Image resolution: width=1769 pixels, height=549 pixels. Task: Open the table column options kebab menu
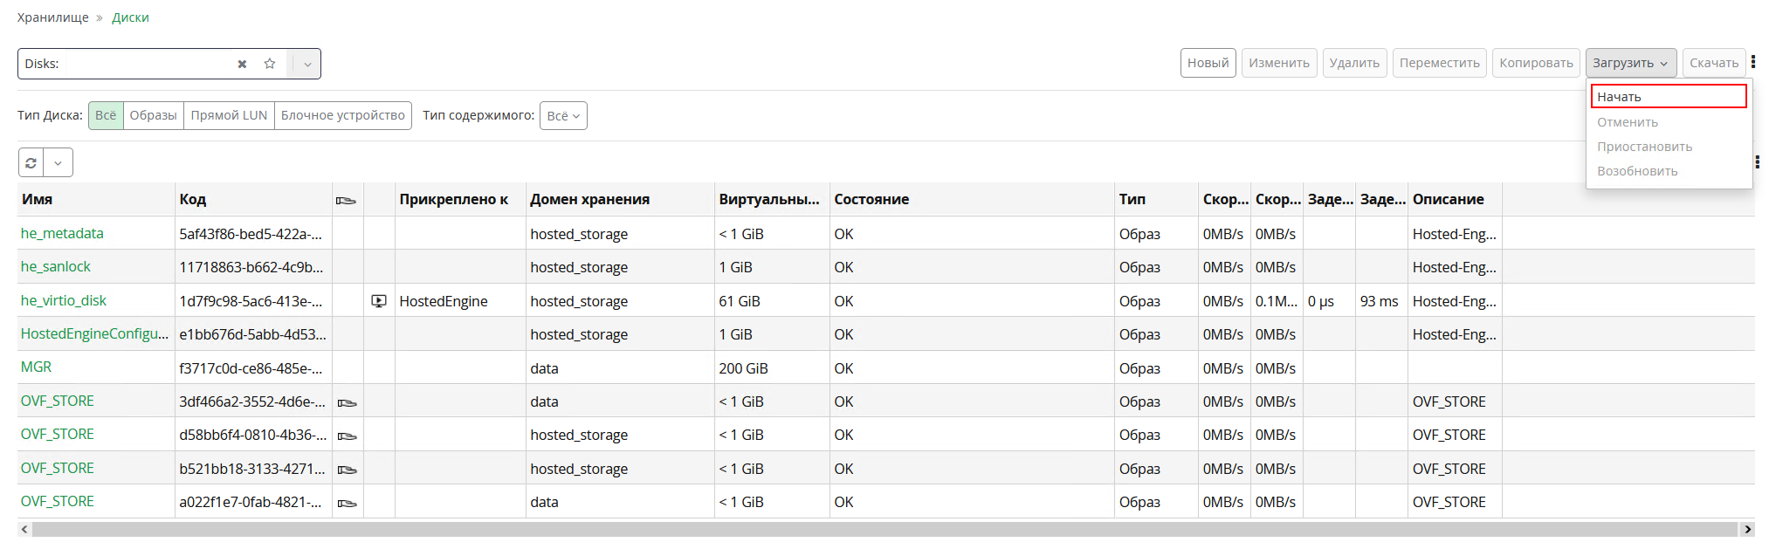1756,161
